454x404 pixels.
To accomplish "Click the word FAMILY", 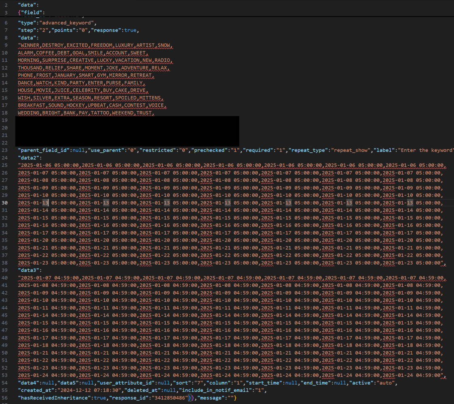I will coord(133,83).
